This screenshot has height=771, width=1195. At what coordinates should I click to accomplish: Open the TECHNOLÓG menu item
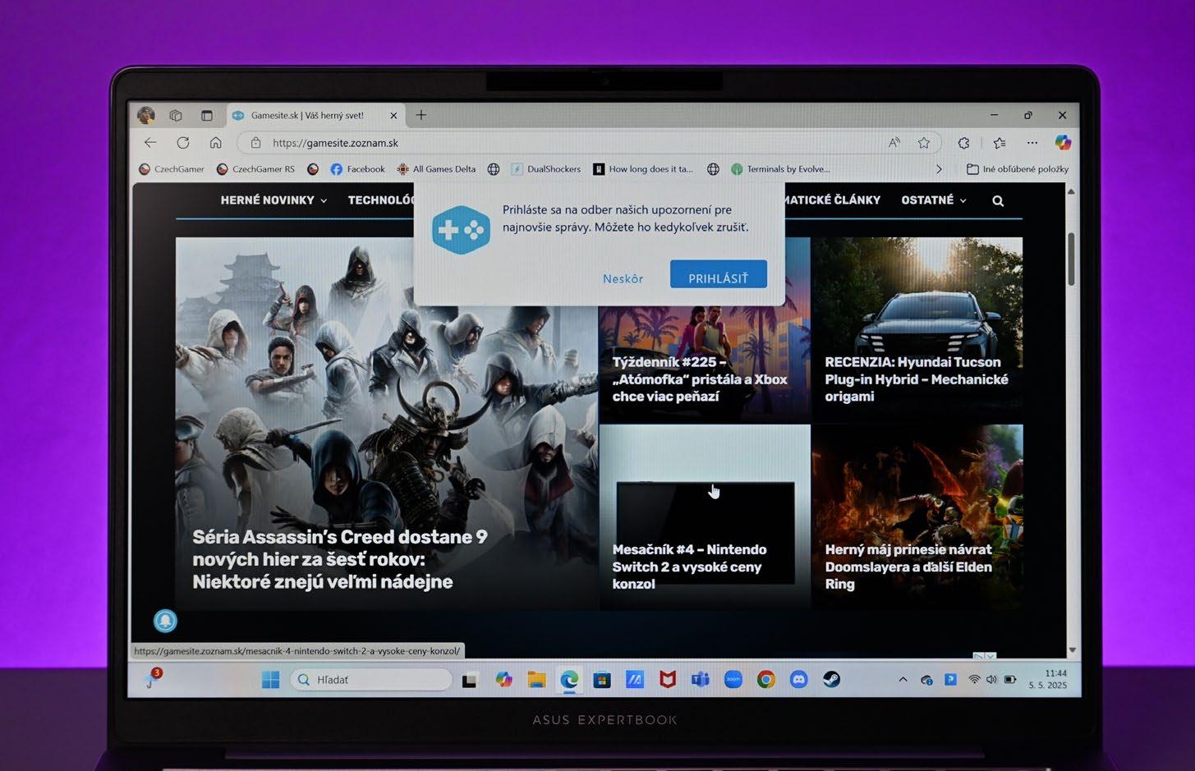(381, 200)
